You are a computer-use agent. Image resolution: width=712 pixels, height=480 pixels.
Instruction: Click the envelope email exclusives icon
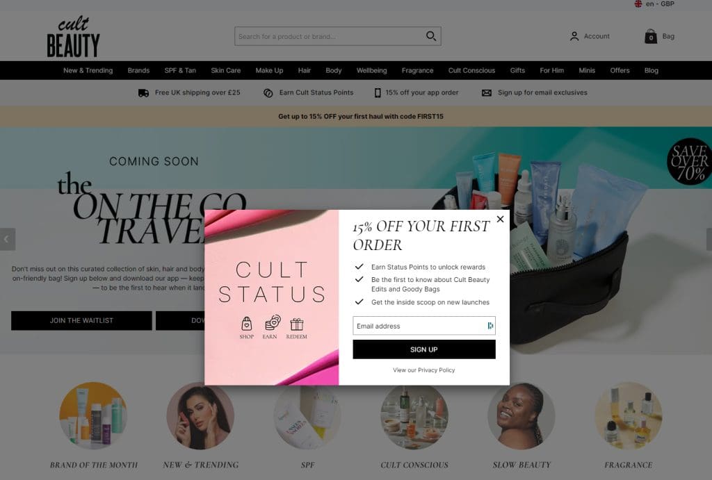(486, 93)
